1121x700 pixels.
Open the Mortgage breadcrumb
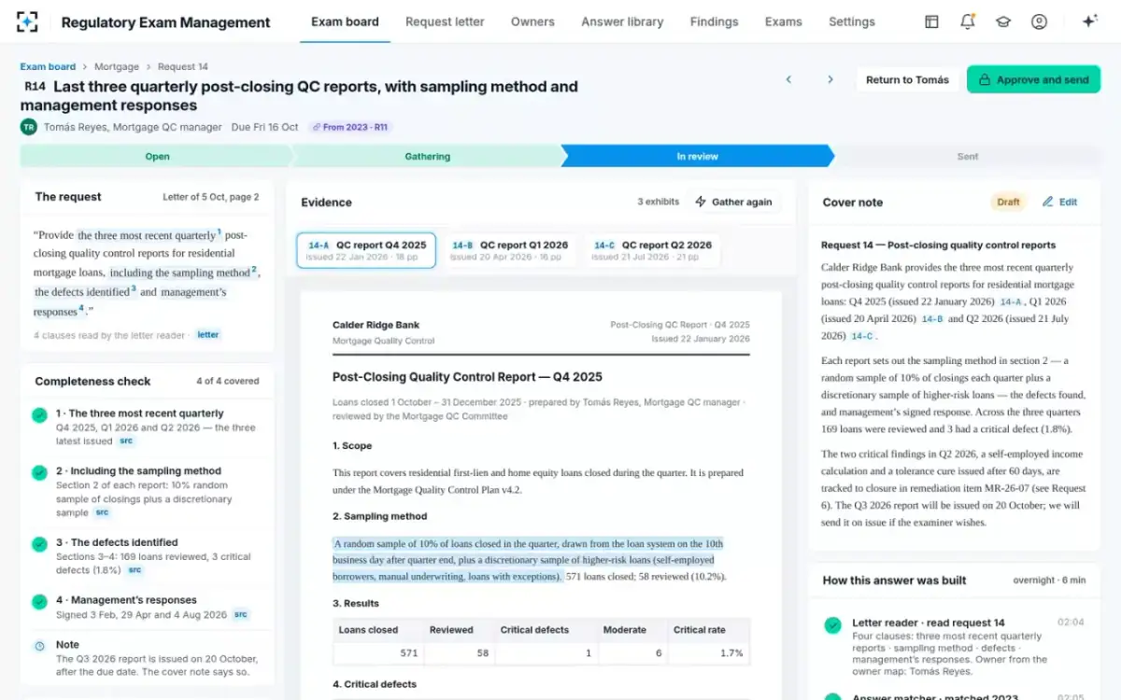(117, 67)
